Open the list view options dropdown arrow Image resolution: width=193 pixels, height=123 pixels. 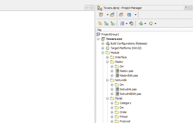(126, 24)
